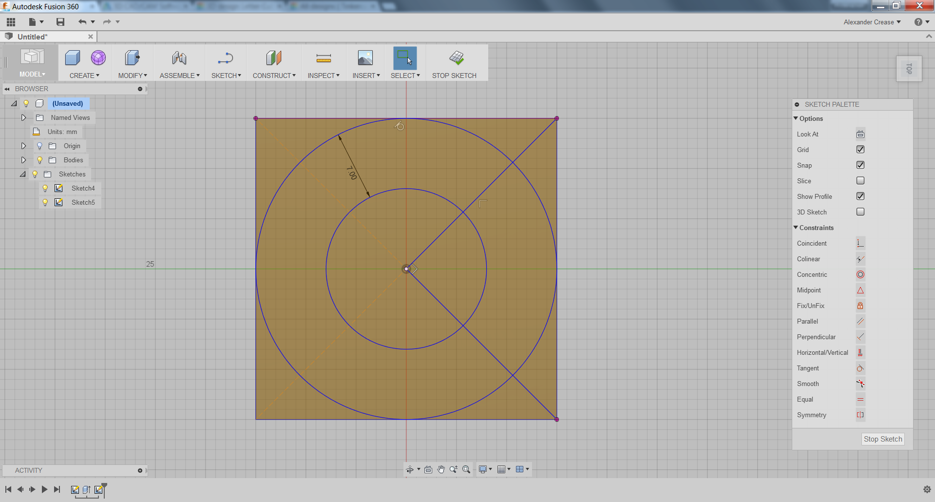Select the Tangent constraint
Screen dimensions: 935x502
(x=860, y=368)
